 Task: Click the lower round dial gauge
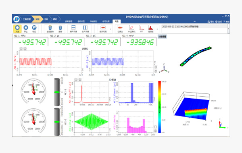tap(33, 121)
